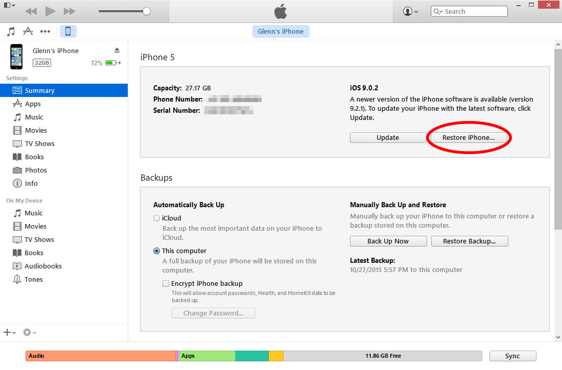This screenshot has width=562, height=370.
Task: Click the Update button
Action: (388, 138)
